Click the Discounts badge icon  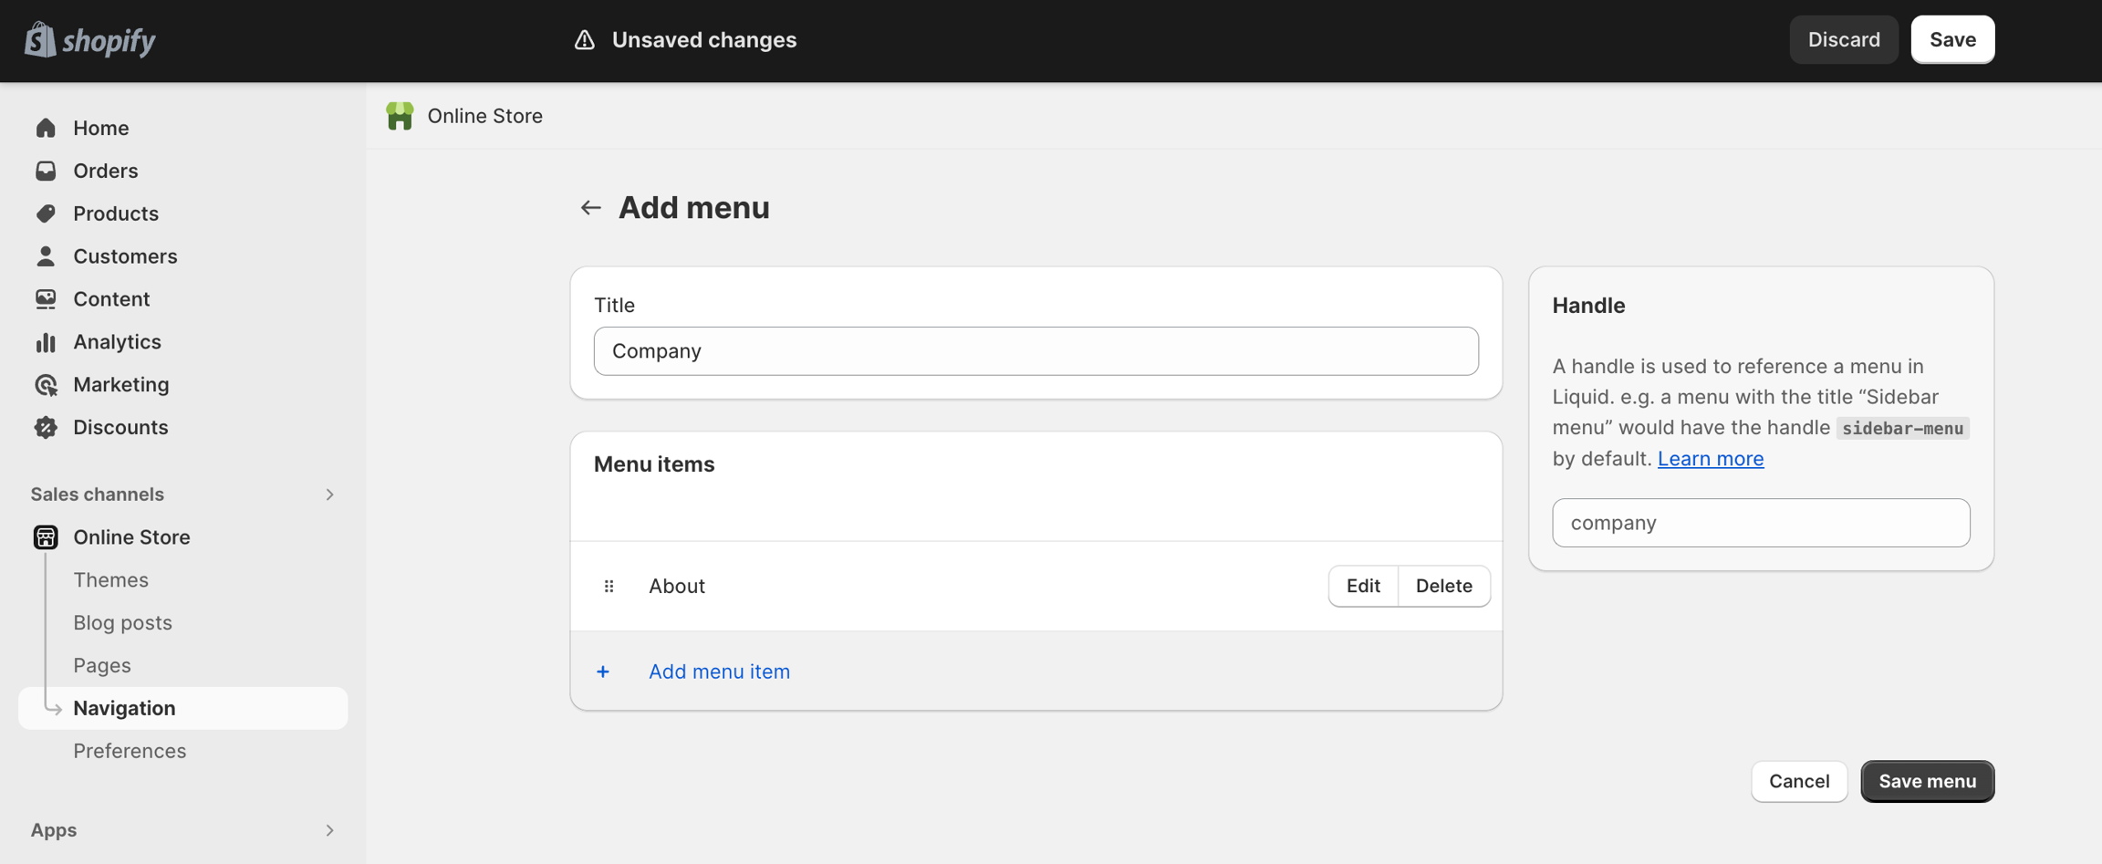coord(46,427)
